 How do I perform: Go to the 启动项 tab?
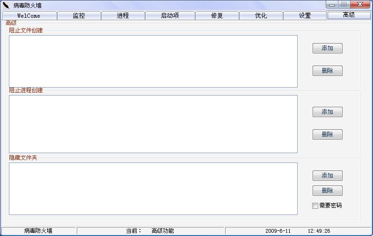170,15
